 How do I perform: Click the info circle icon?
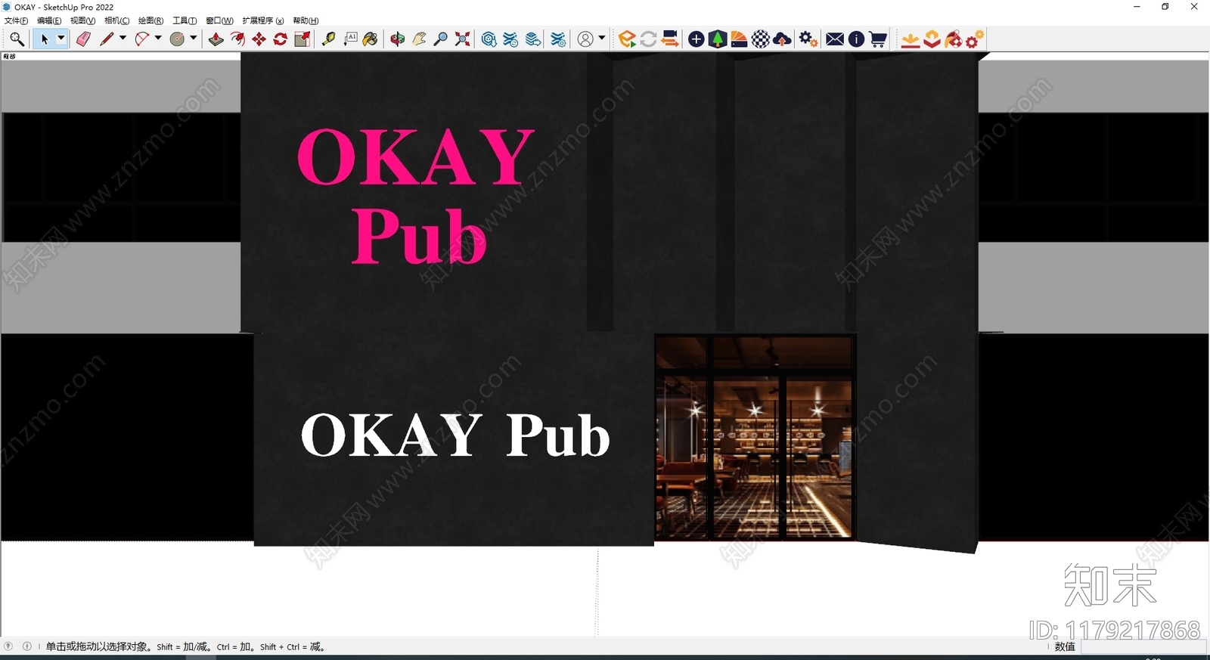point(856,39)
